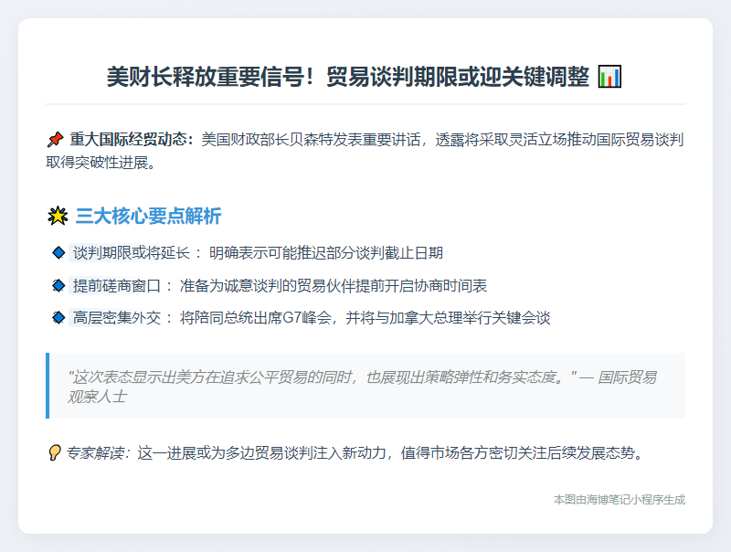Click text 准备为诚意谈判的贸易伙伴提前开启协商时间表
This screenshot has width=731, height=552.
334,285
